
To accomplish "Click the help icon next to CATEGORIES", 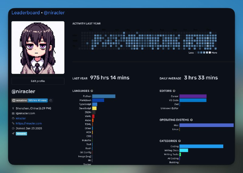I will (x=180, y=141).
